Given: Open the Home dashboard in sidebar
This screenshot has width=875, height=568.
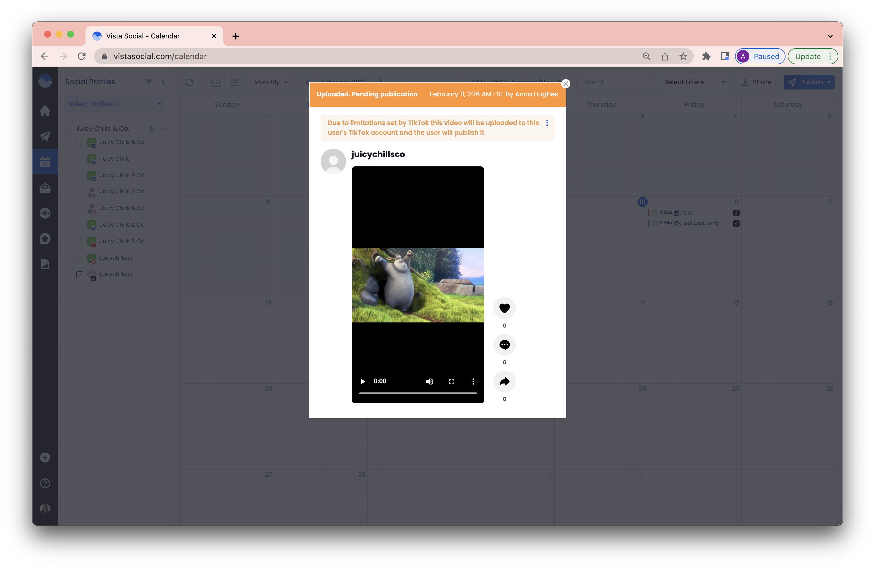Looking at the screenshot, I should [x=45, y=110].
